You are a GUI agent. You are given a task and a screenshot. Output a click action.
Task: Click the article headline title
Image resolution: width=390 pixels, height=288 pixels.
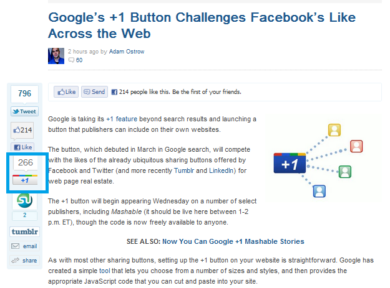pyautogui.click(x=202, y=26)
